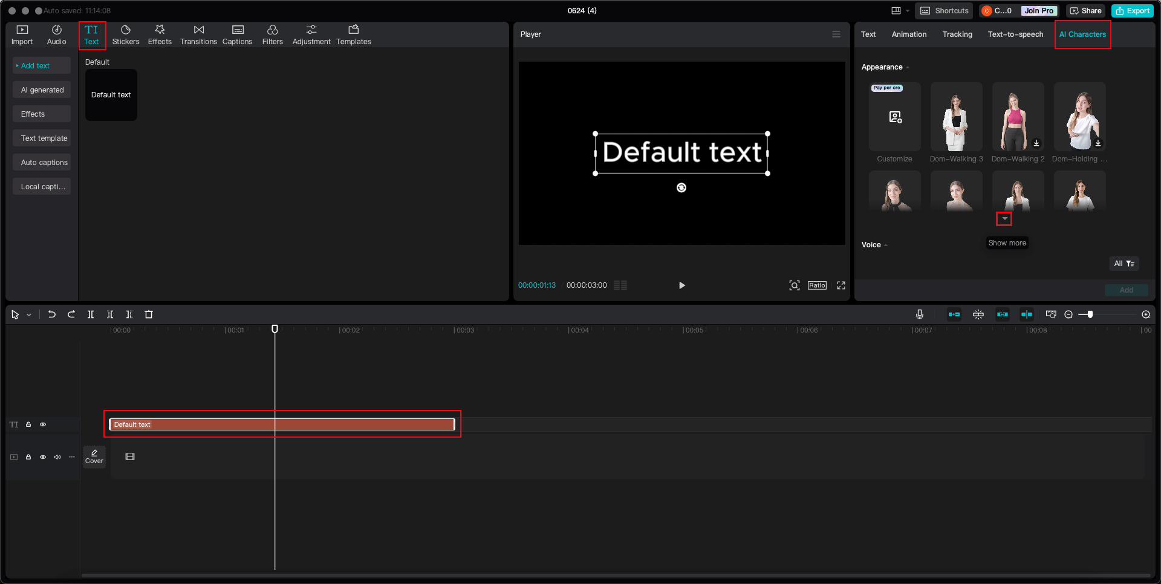Start voiceover recording with microphone icon
The image size is (1161, 584).
[x=919, y=314]
